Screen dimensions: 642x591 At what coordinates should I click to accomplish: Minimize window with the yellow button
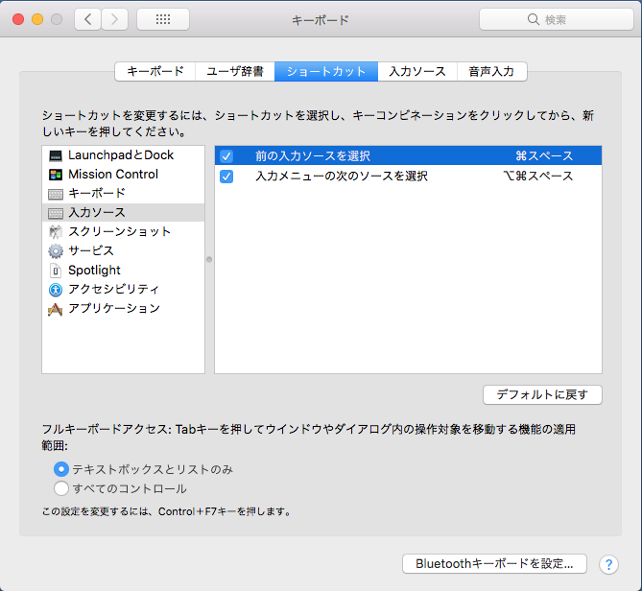[x=37, y=19]
